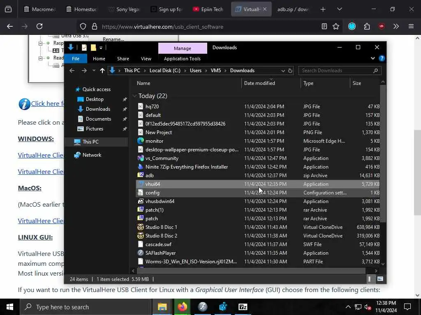Sort files by Date modified column

point(271,83)
